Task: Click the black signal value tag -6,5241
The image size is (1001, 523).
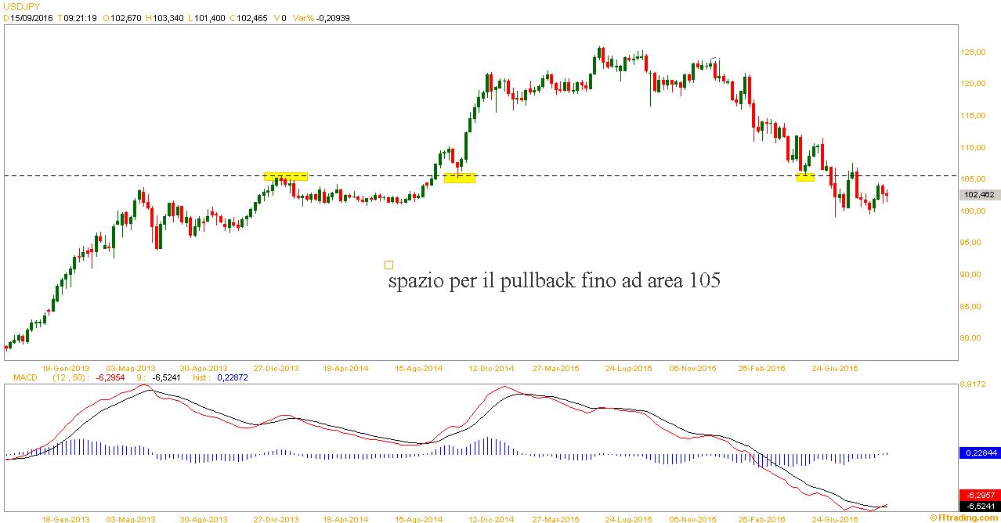Action: click(x=978, y=505)
